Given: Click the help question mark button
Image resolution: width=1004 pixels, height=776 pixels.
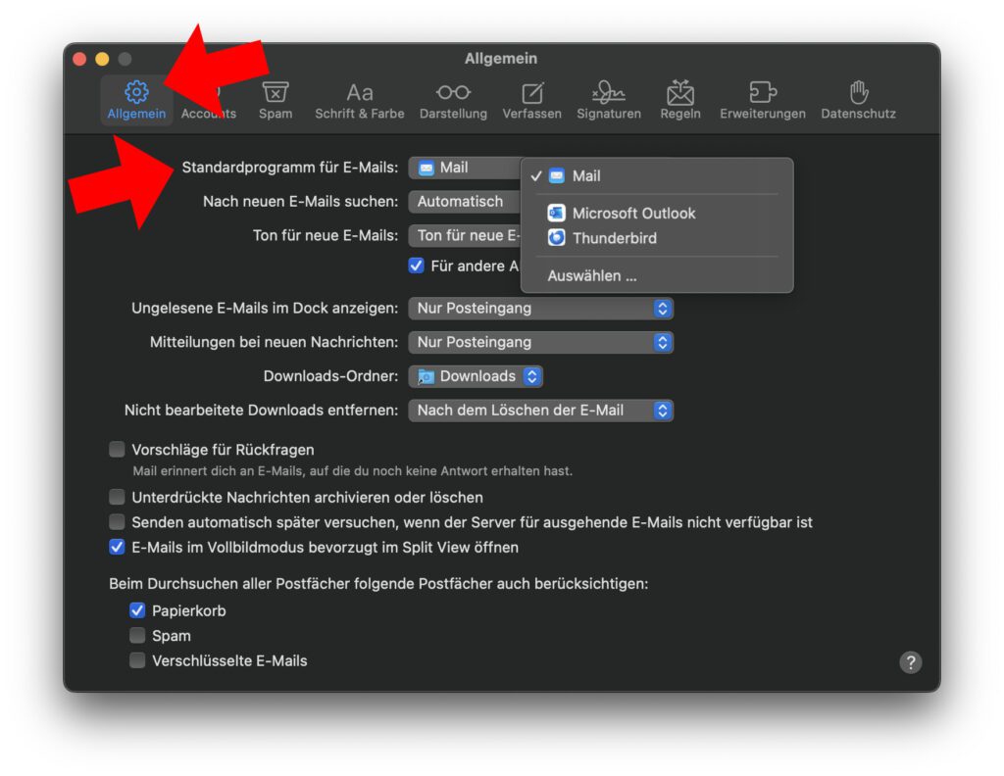Looking at the screenshot, I should tap(910, 662).
